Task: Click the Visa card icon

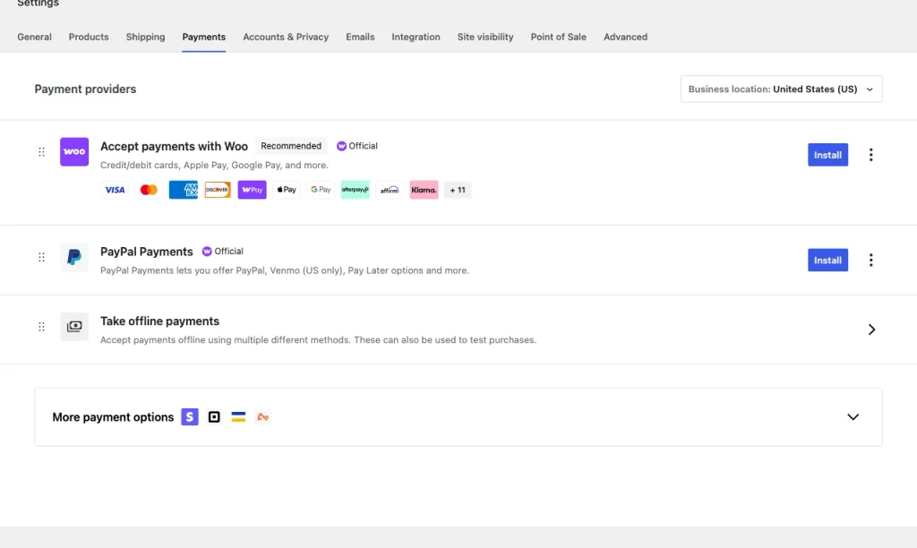Action: (x=115, y=190)
